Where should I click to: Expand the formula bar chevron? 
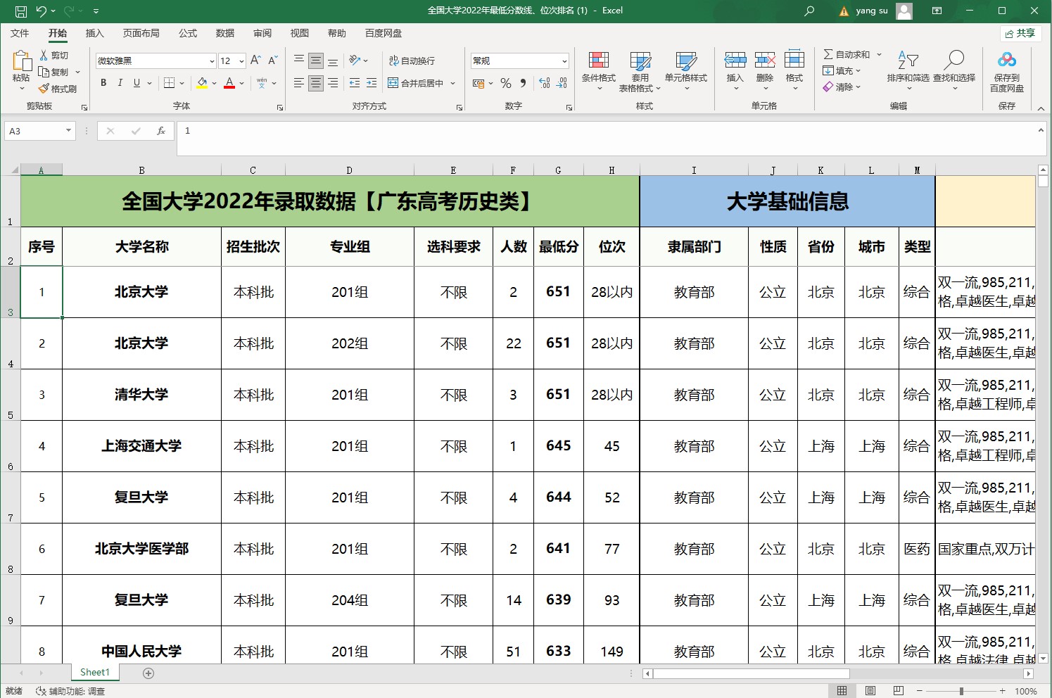tap(1041, 130)
